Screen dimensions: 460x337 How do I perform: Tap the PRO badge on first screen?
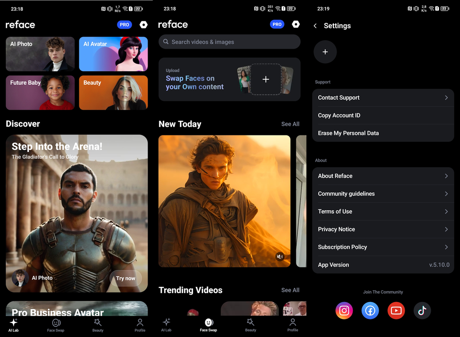[x=124, y=25]
